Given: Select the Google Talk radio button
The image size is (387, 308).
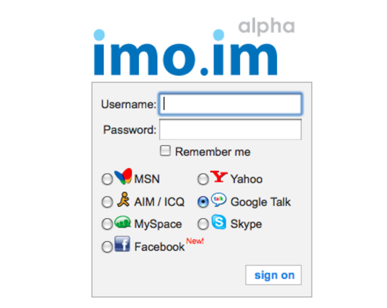Looking at the screenshot, I should (203, 202).
